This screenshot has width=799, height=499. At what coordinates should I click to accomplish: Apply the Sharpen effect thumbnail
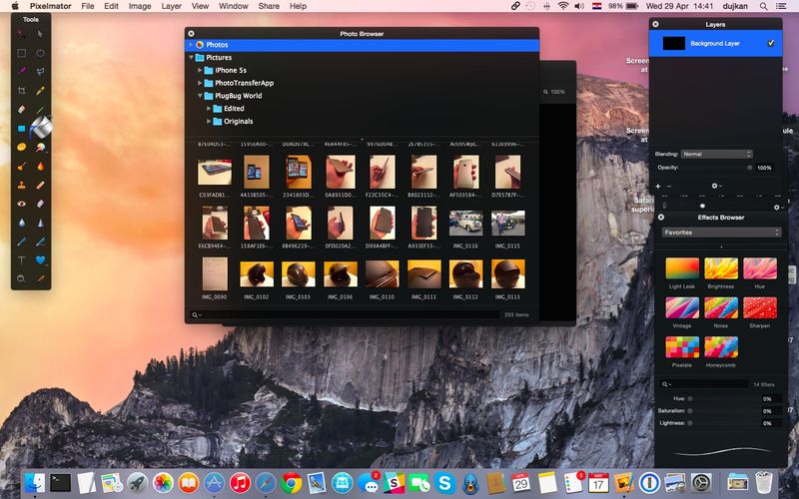tap(760, 307)
